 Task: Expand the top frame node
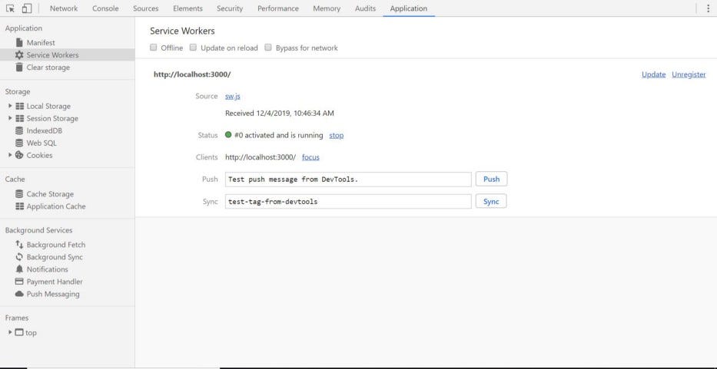pyautogui.click(x=10, y=332)
